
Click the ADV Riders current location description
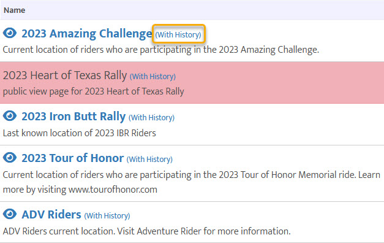click(146, 231)
